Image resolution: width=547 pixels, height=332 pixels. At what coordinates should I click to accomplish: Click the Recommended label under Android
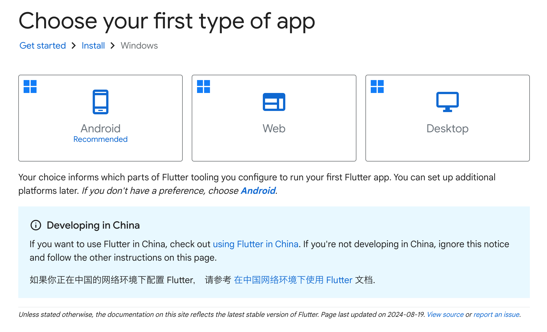[x=100, y=139]
